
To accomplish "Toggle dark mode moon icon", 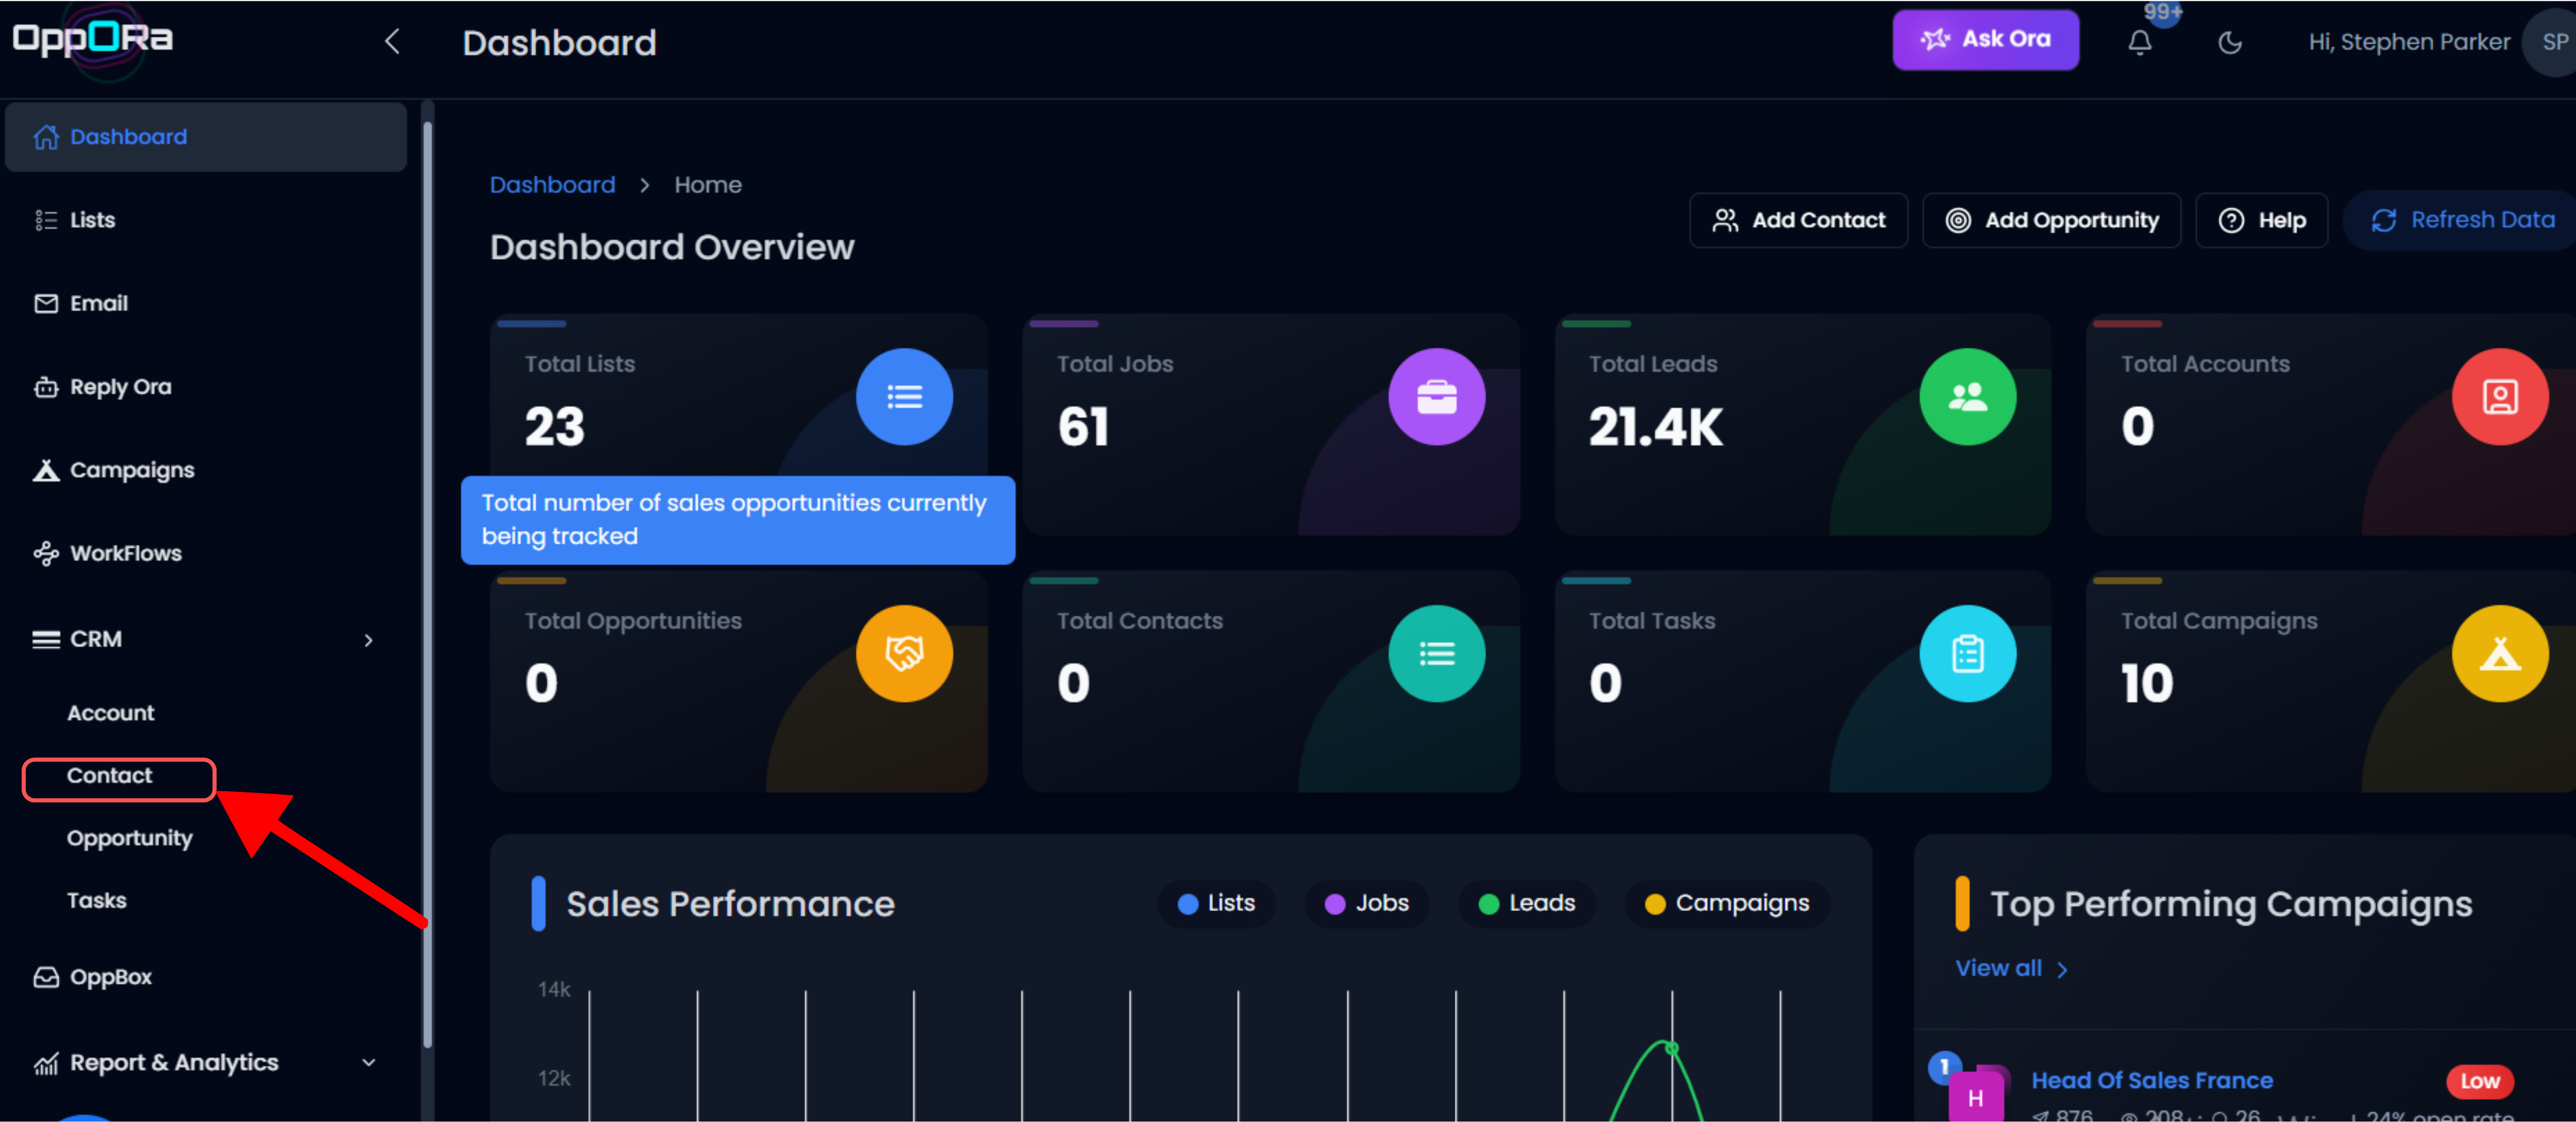I will 2229,42.
